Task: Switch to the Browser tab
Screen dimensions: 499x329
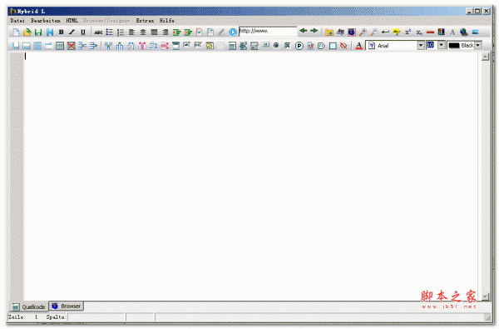Action: pyautogui.click(x=67, y=306)
